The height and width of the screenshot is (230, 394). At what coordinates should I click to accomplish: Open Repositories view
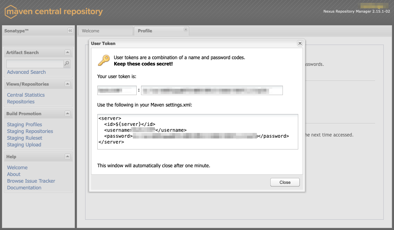tap(21, 102)
